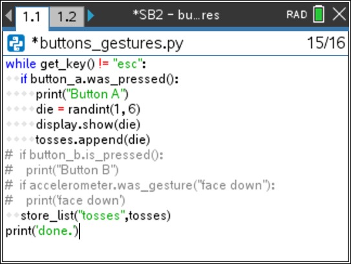This screenshot has height=264, width=351.
Task: Click the "esc" string in code
Action: pyautogui.click(x=127, y=64)
